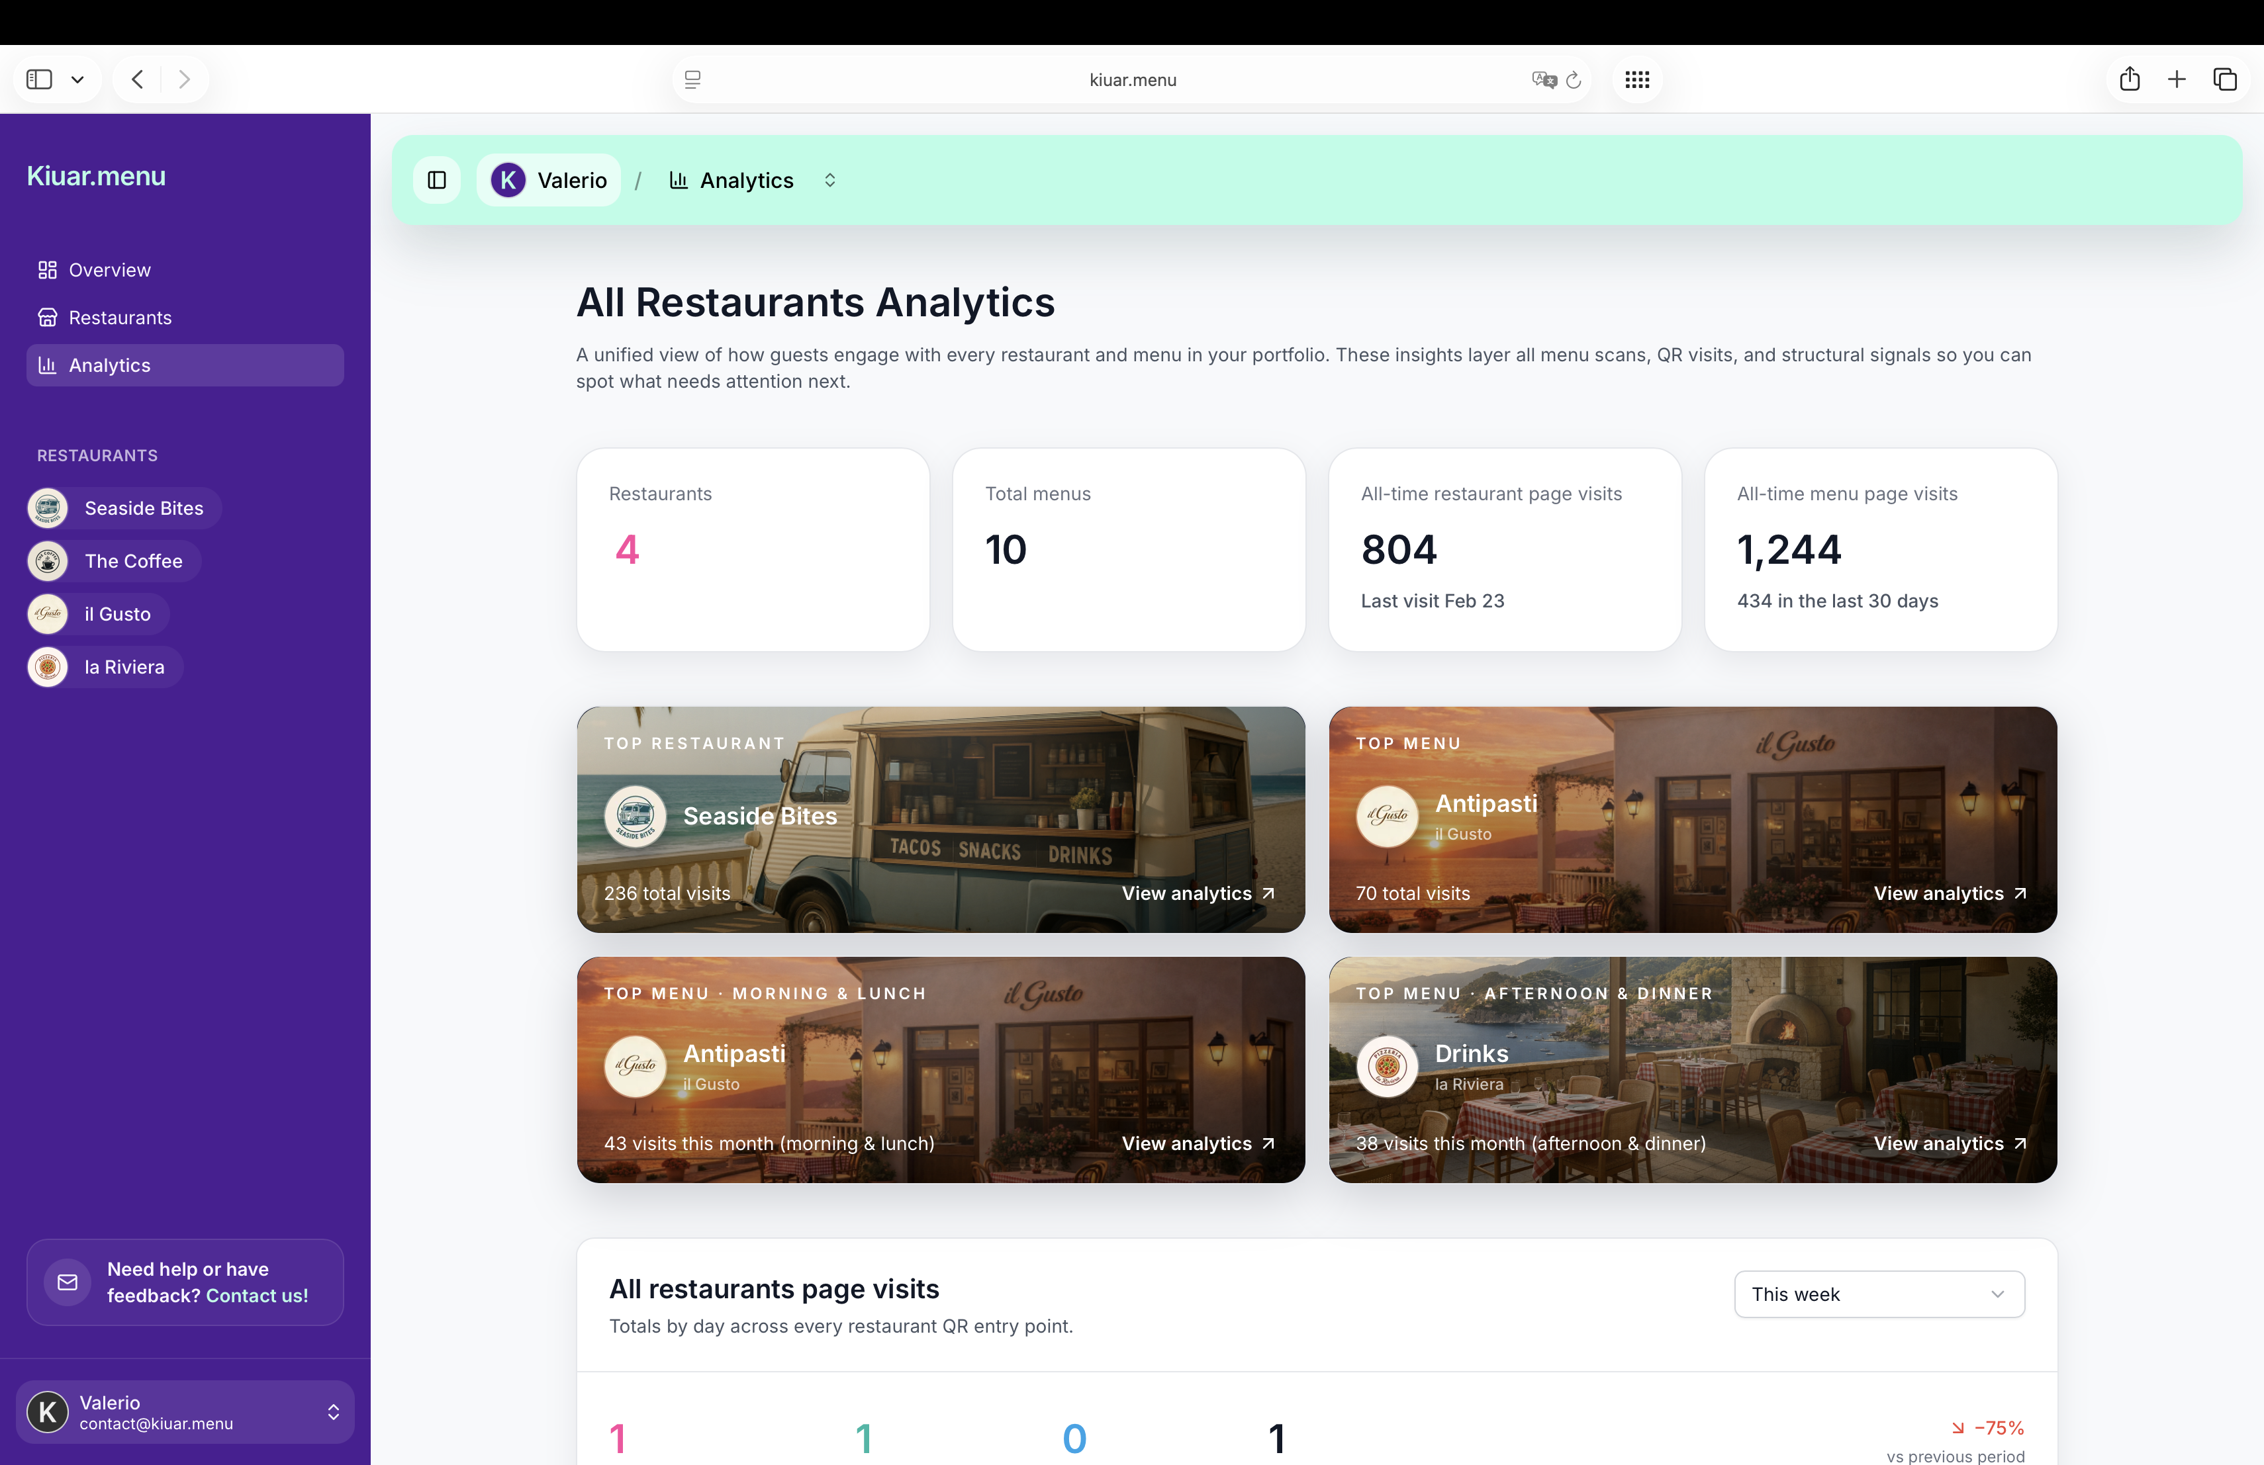Click the kiuar.menu address bar

coord(1132,80)
